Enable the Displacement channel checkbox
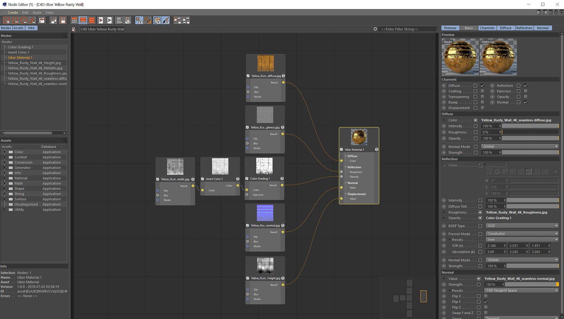The image size is (564, 319). (482, 108)
